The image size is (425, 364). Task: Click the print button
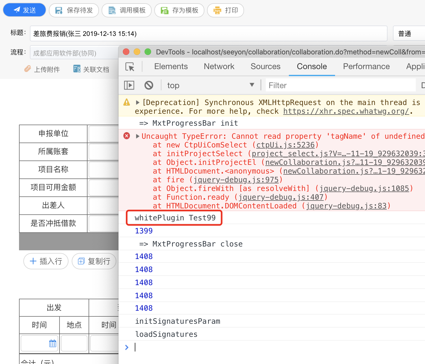click(x=225, y=10)
